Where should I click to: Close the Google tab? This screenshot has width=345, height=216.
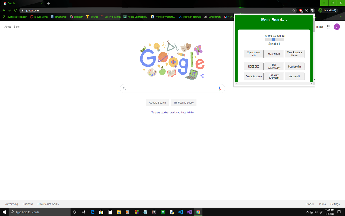pyautogui.click(x=42, y=4)
